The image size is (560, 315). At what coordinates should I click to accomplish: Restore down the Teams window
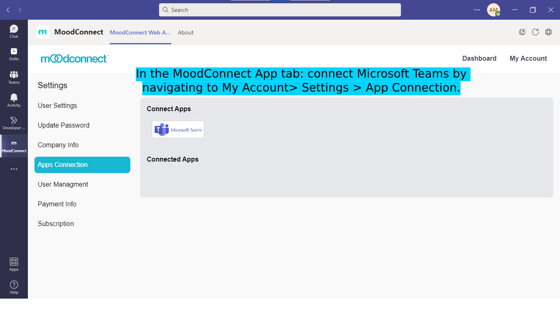coord(533,10)
